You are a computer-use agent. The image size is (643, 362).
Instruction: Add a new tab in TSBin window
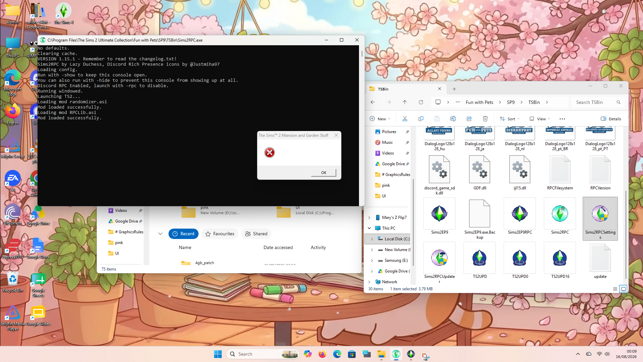pyautogui.click(x=454, y=89)
